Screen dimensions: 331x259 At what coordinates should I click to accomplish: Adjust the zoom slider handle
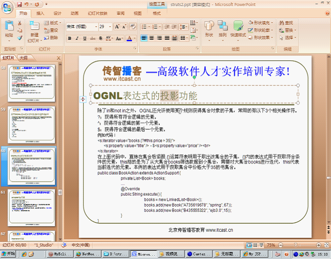point(296,245)
